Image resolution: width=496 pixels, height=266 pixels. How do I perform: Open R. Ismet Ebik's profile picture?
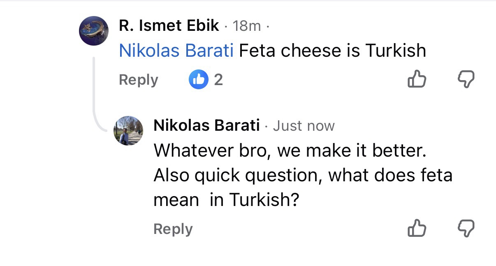click(x=94, y=31)
